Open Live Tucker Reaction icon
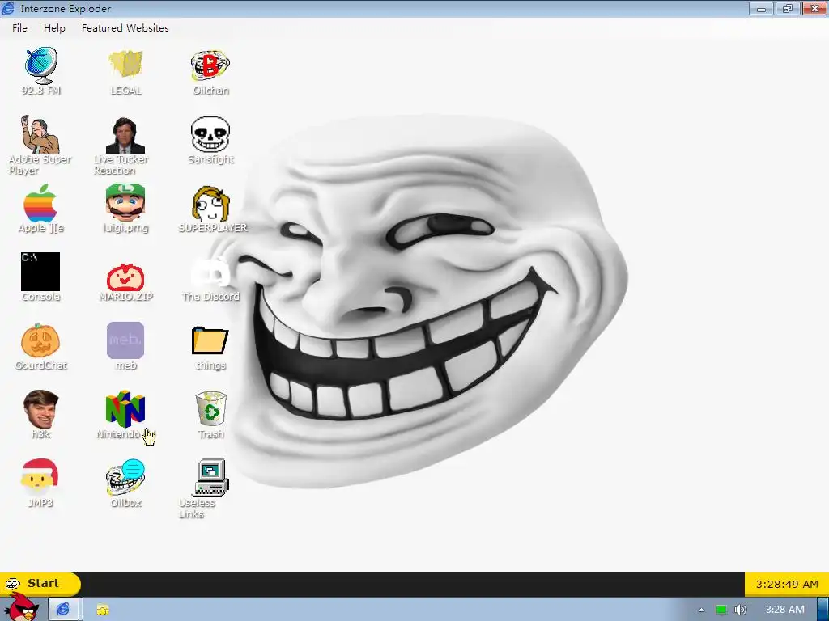Image resolution: width=829 pixels, height=621 pixels. click(x=125, y=135)
